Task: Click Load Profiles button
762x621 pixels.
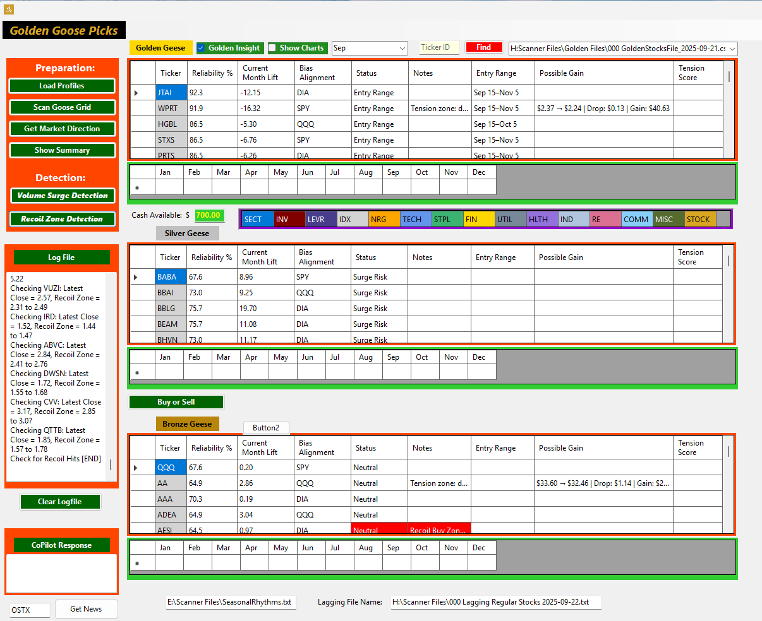Action: [62, 86]
